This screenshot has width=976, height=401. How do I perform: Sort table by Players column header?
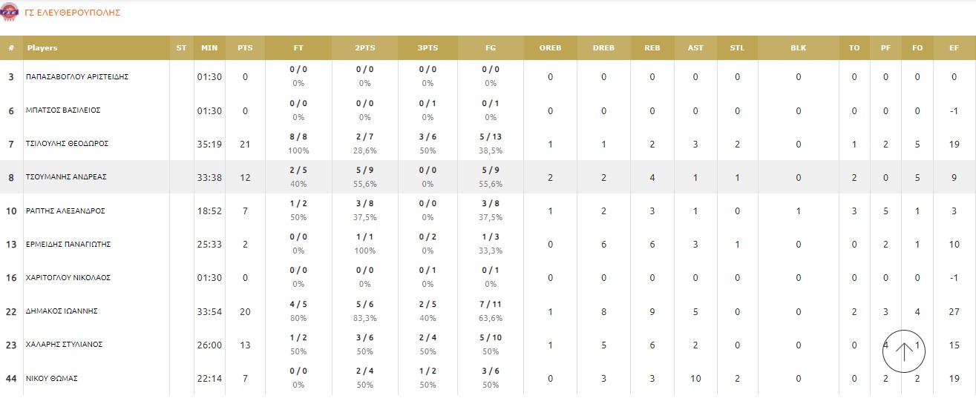click(42, 48)
